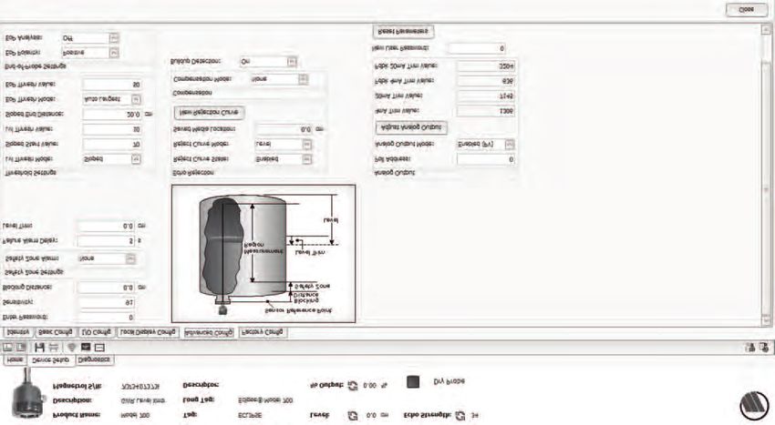Viewport: 775px width, 425px height.
Task: Click the refresh icon beside % Output
Action: pos(353,384)
